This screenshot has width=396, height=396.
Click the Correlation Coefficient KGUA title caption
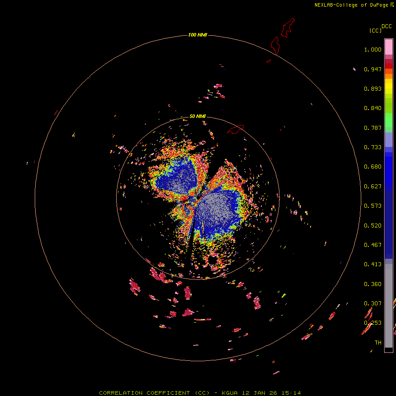(x=200, y=393)
